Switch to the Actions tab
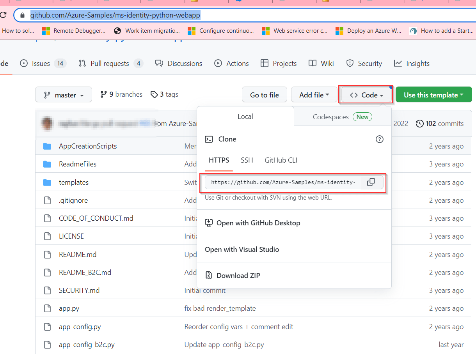This screenshot has height=354, width=476. pos(232,64)
